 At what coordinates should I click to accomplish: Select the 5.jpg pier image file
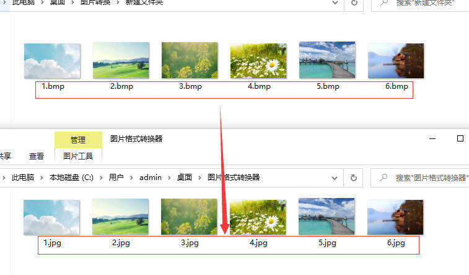pos(327,217)
